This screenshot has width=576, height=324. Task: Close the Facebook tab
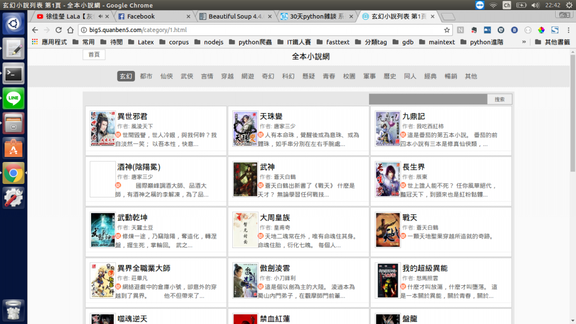pyautogui.click(x=188, y=16)
